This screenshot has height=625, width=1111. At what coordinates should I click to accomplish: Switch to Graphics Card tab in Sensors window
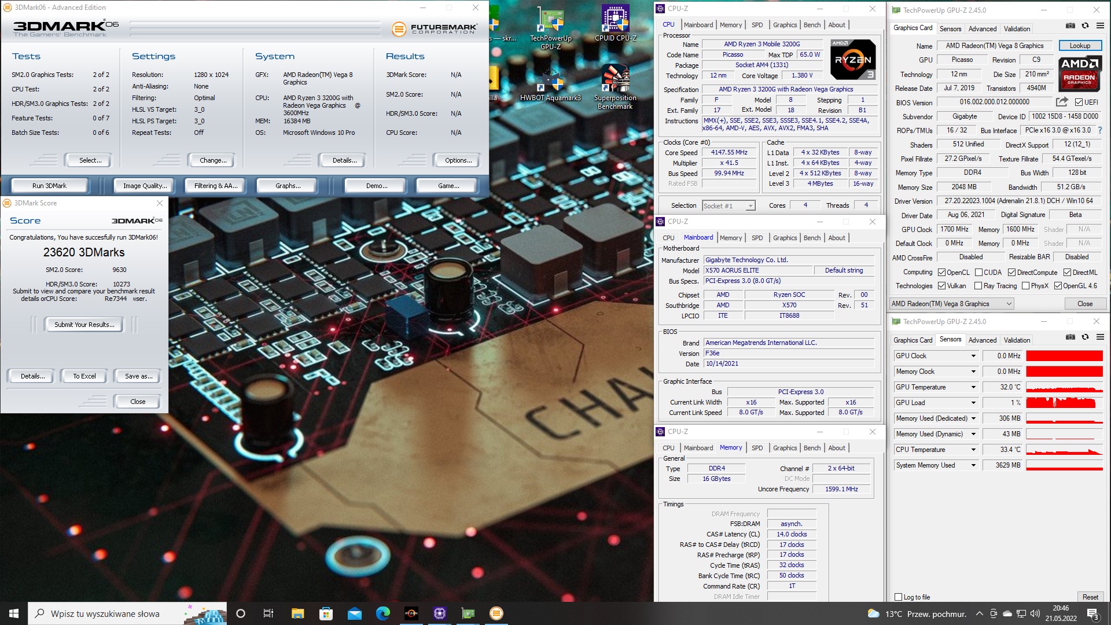pyautogui.click(x=913, y=340)
